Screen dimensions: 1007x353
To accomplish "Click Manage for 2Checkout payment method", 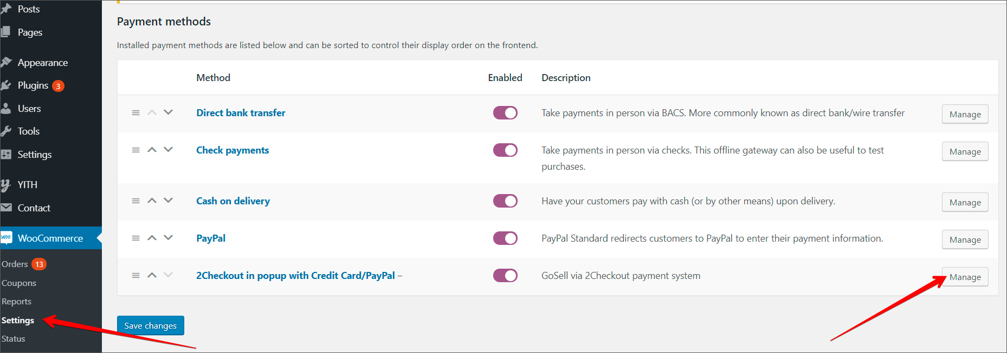I will pyautogui.click(x=965, y=277).
